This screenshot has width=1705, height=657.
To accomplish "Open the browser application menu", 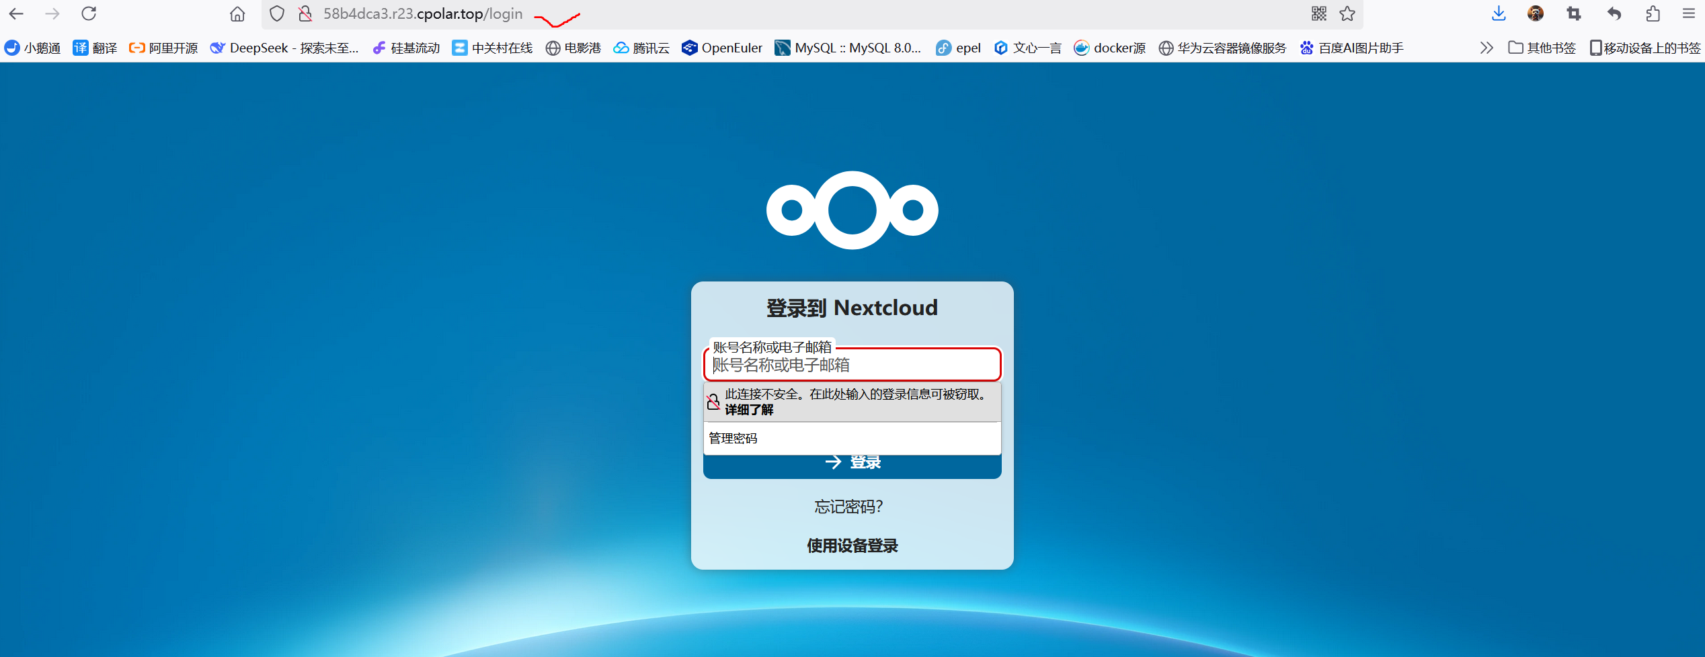I will pyautogui.click(x=1689, y=13).
